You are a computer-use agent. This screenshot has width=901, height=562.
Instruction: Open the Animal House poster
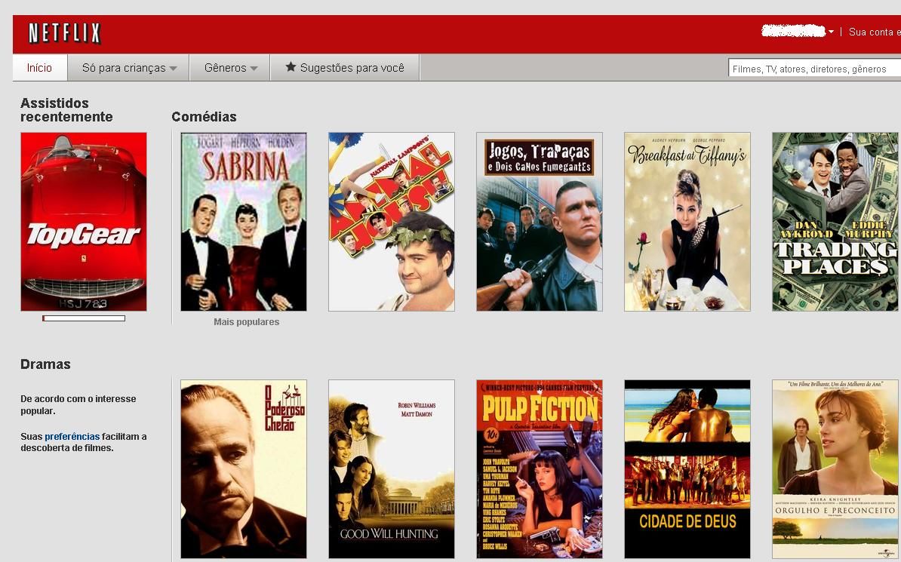(x=392, y=222)
